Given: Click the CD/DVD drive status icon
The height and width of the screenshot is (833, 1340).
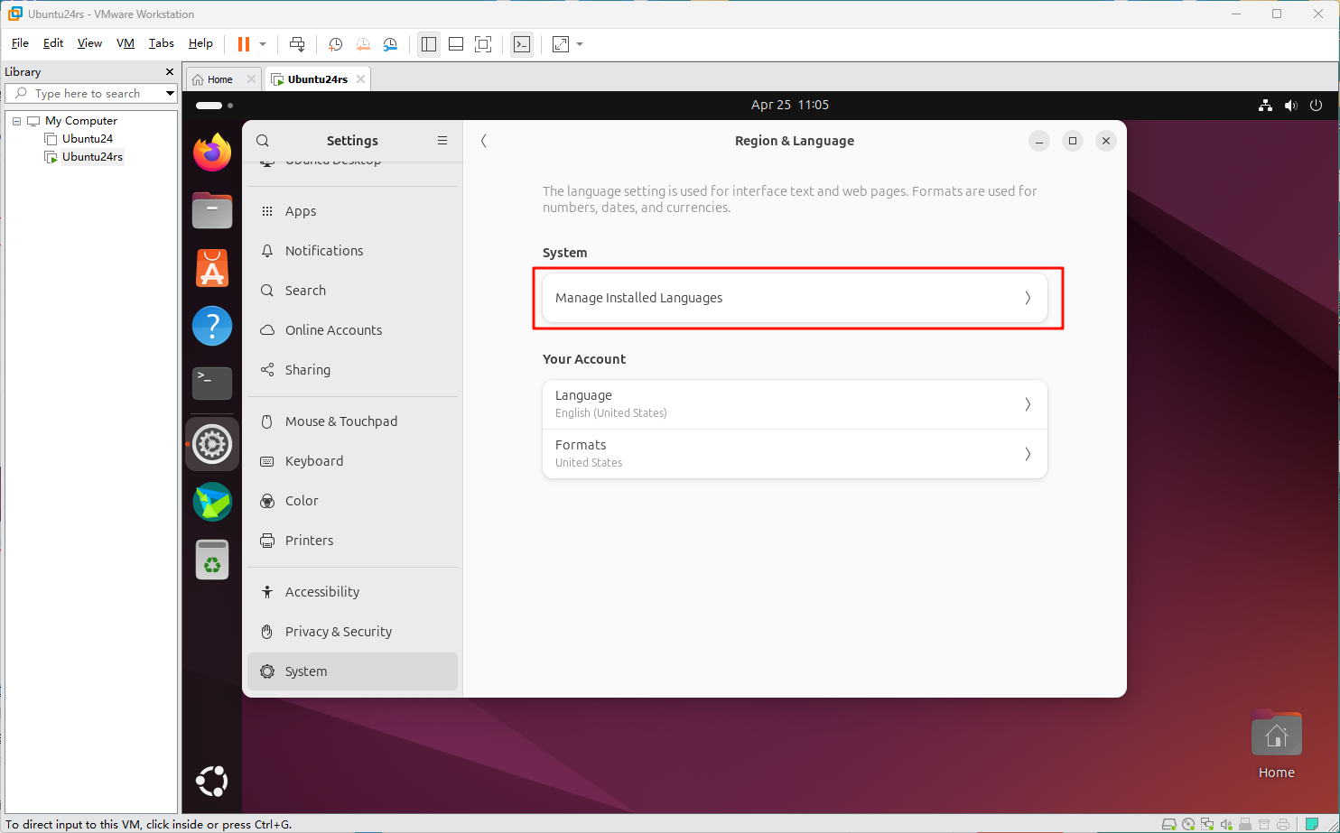Looking at the screenshot, I should point(1188,824).
